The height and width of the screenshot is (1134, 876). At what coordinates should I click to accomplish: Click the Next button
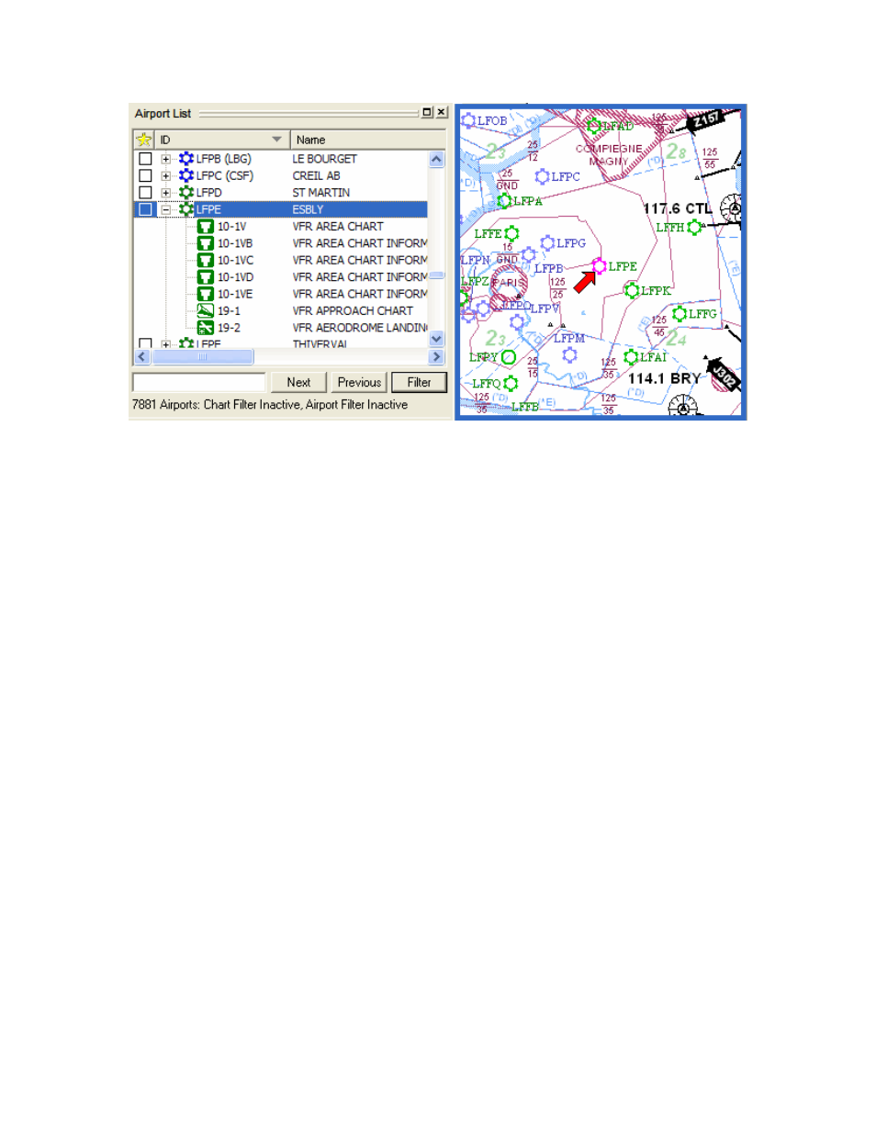point(298,382)
